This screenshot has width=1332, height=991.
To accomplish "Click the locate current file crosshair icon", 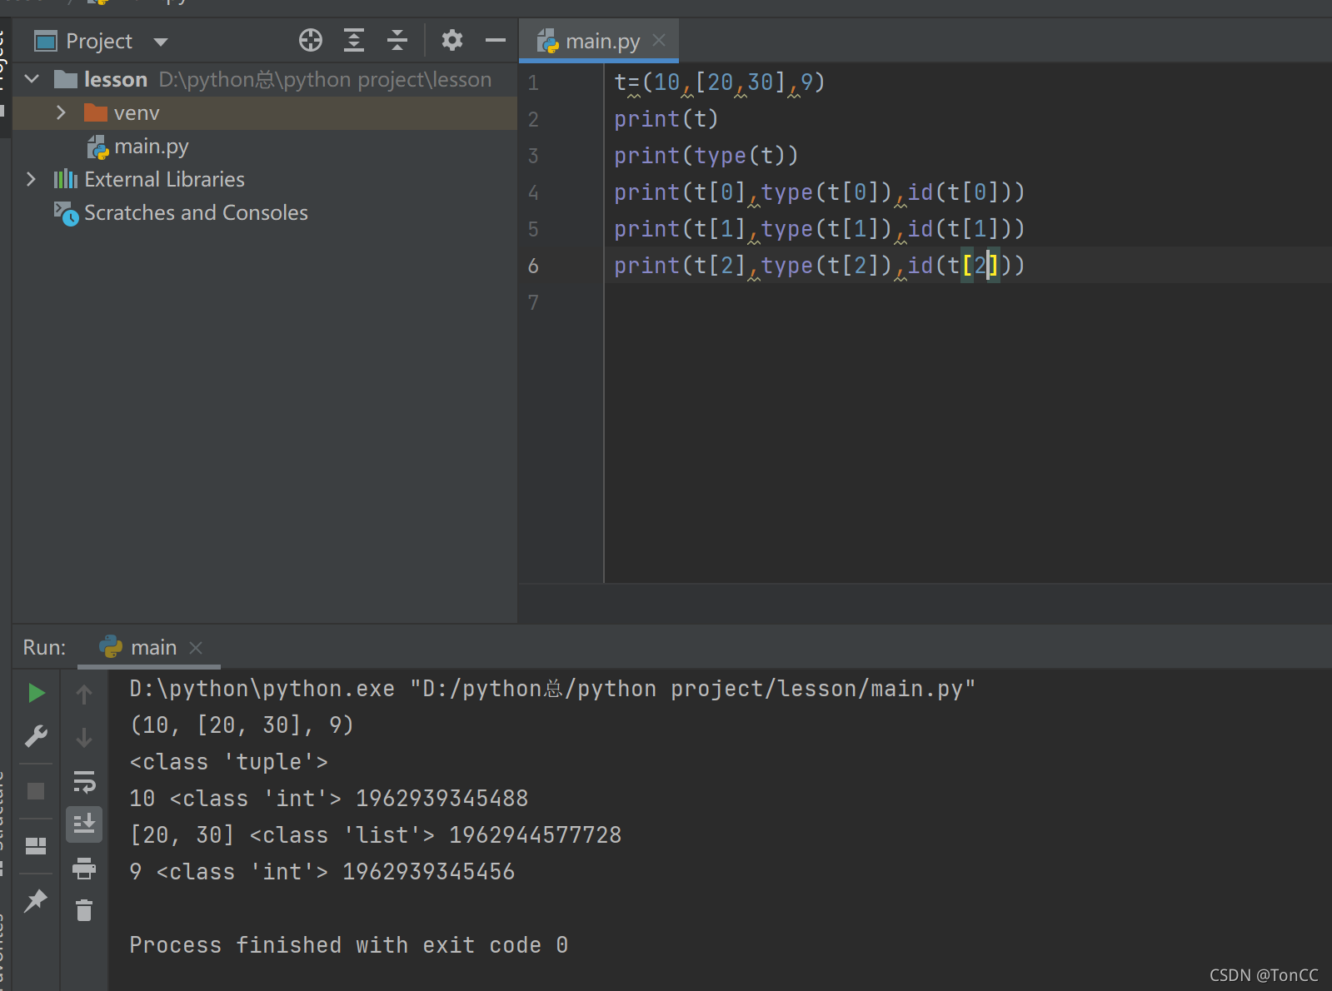I will (311, 40).
